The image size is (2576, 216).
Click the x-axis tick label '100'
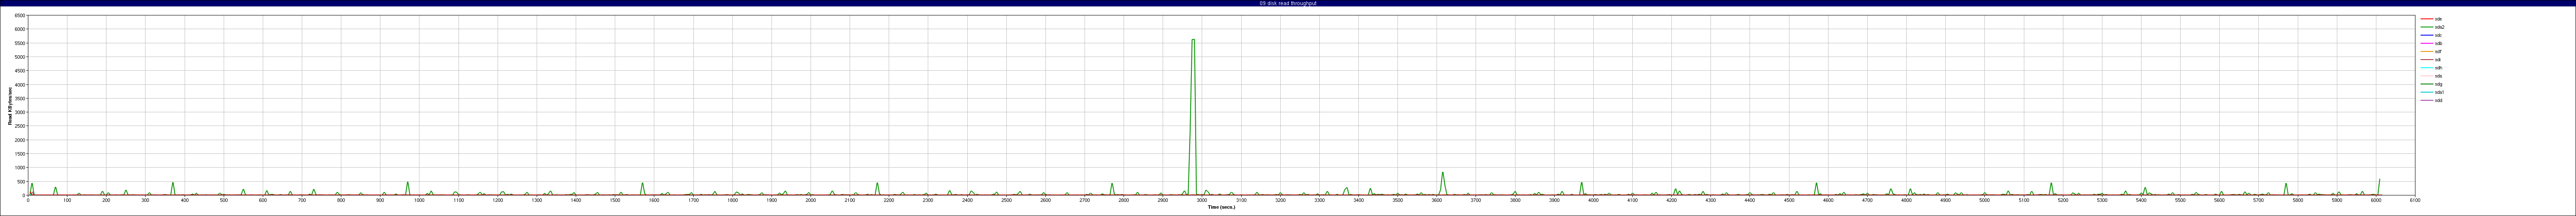(68, 200)
